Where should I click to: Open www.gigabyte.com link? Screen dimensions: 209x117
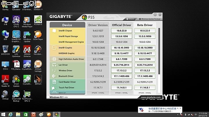(151, 97)
